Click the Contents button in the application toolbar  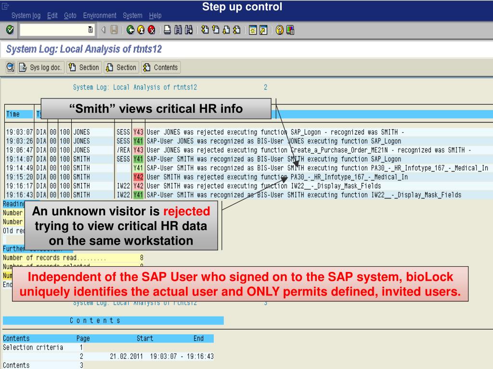point(161,67)
